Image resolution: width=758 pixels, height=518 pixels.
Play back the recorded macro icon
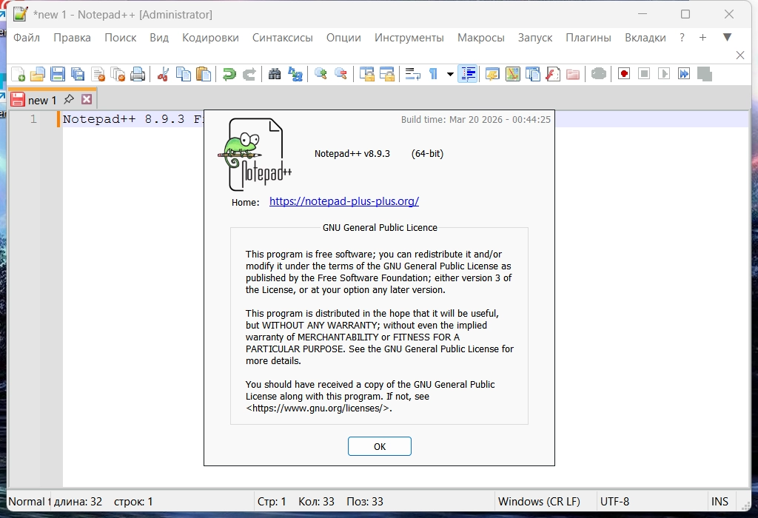click(664, 74)
